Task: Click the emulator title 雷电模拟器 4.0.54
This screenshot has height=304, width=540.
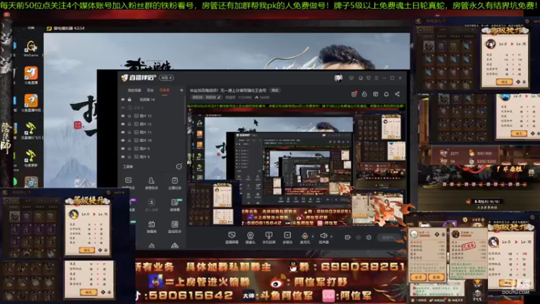Action: coord(69,28)
